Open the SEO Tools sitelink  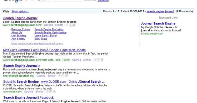[41, 39]
